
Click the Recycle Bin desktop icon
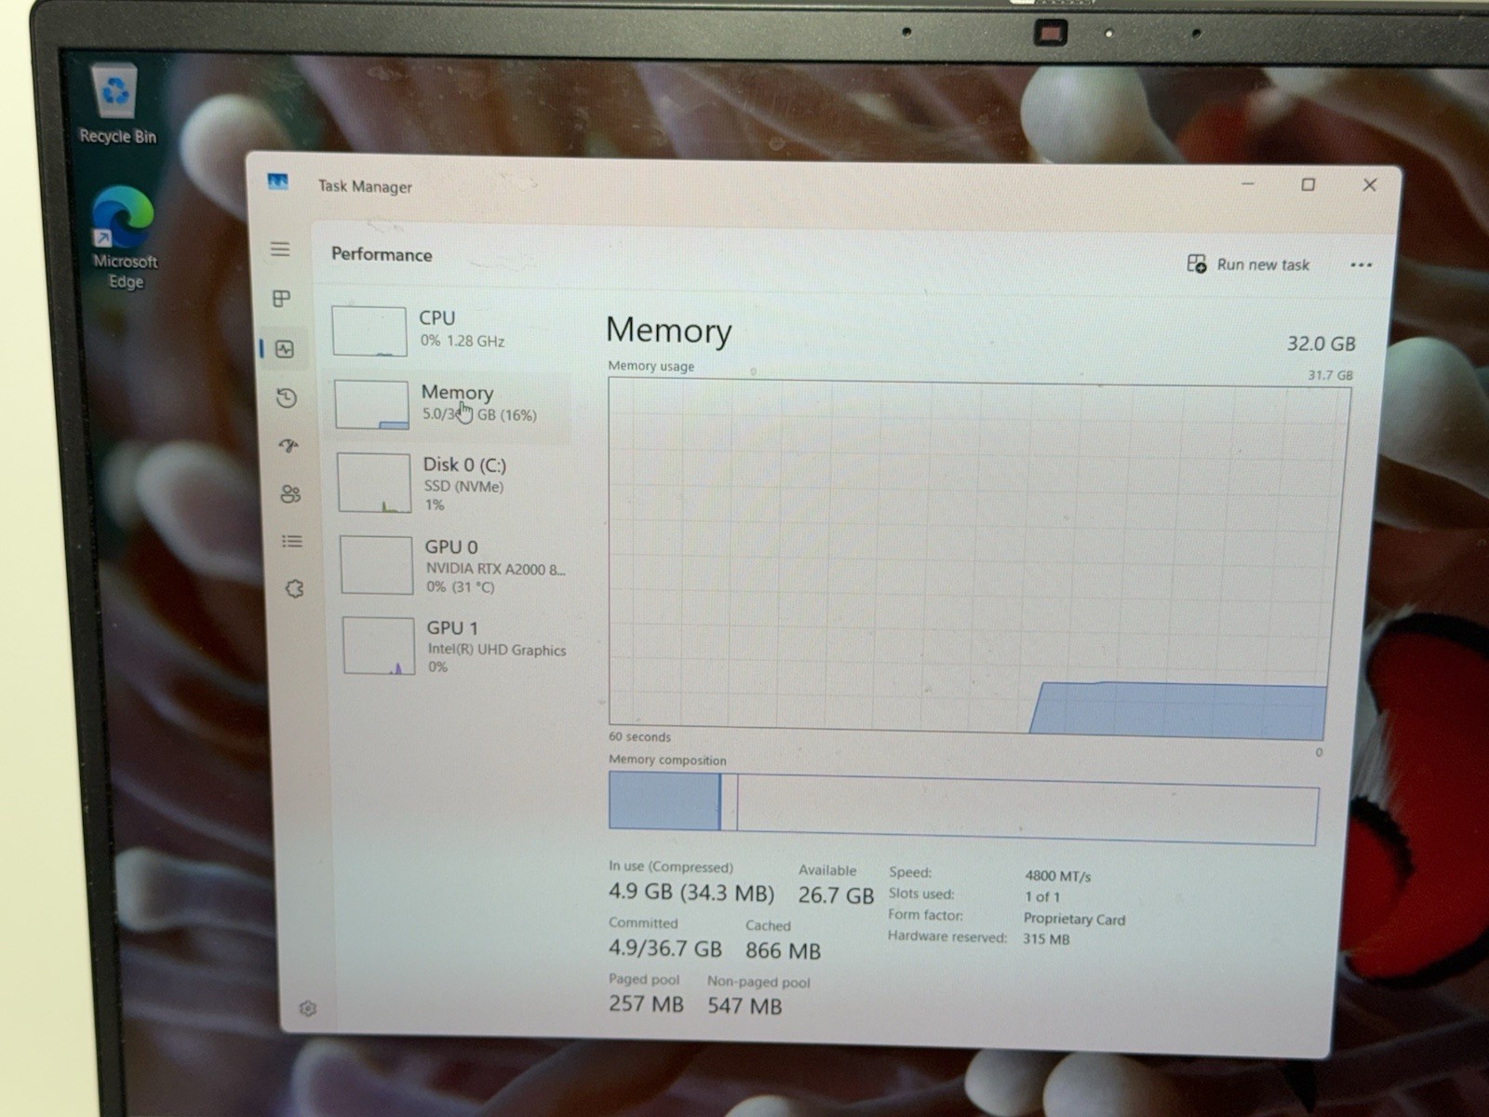pyautogui.click(x=116, y=104)
